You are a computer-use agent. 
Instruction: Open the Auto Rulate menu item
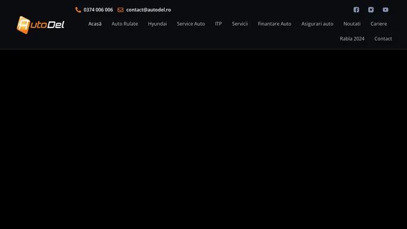[x=125, y=24]
